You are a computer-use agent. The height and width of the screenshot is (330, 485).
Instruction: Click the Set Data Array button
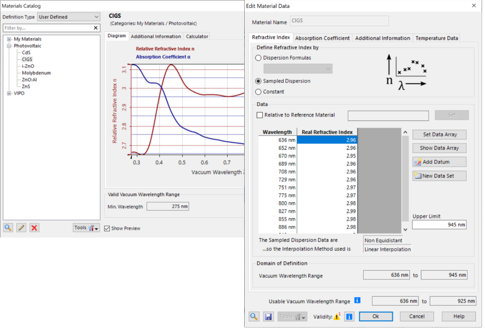tap(439, 134)
